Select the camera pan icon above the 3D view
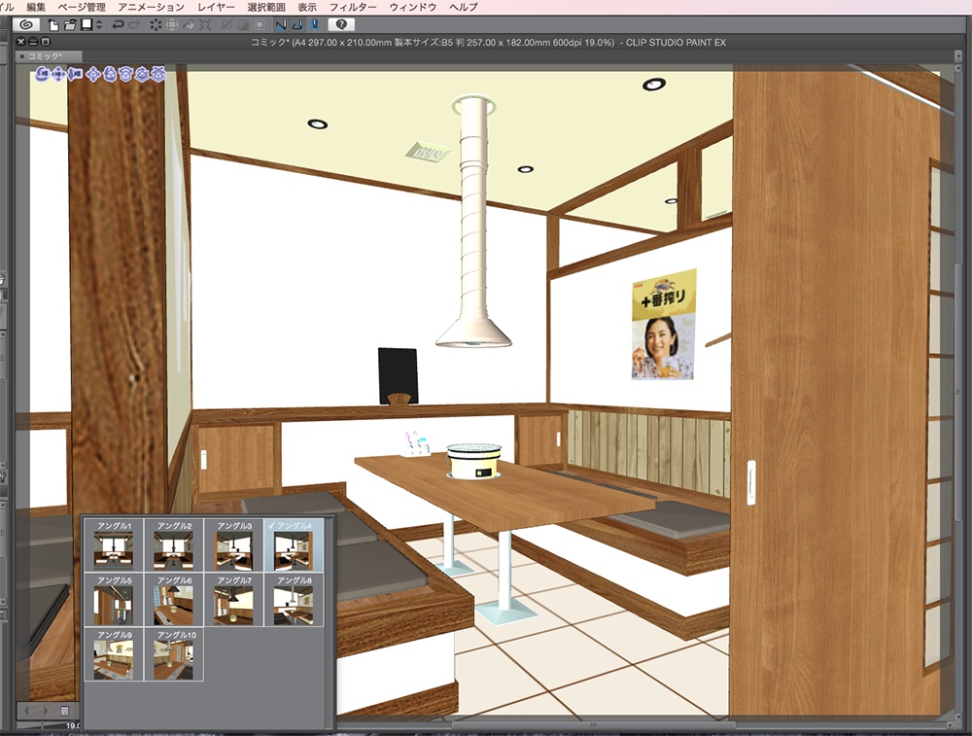 pos(58,73)
